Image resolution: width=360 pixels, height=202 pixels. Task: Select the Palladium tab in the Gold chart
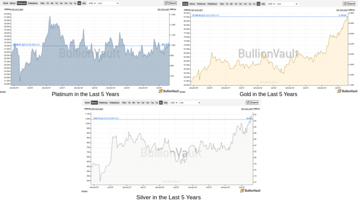point(212,4)
